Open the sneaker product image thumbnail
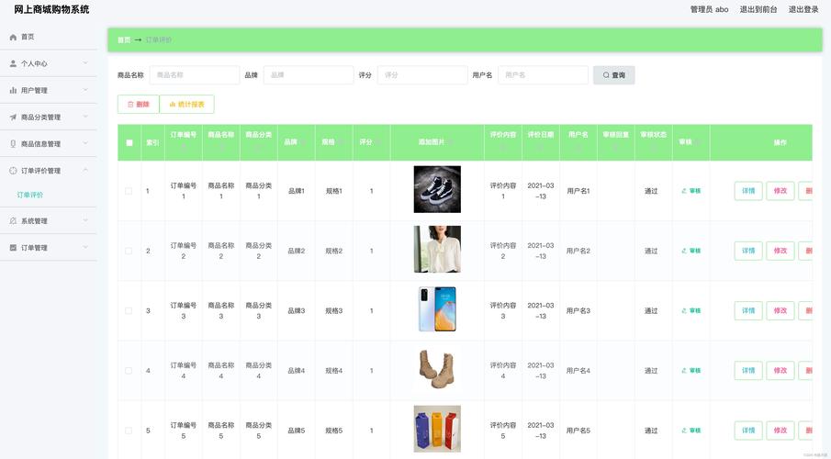Image resolution: width=831 pixels, height=459 pixels. 437,190
